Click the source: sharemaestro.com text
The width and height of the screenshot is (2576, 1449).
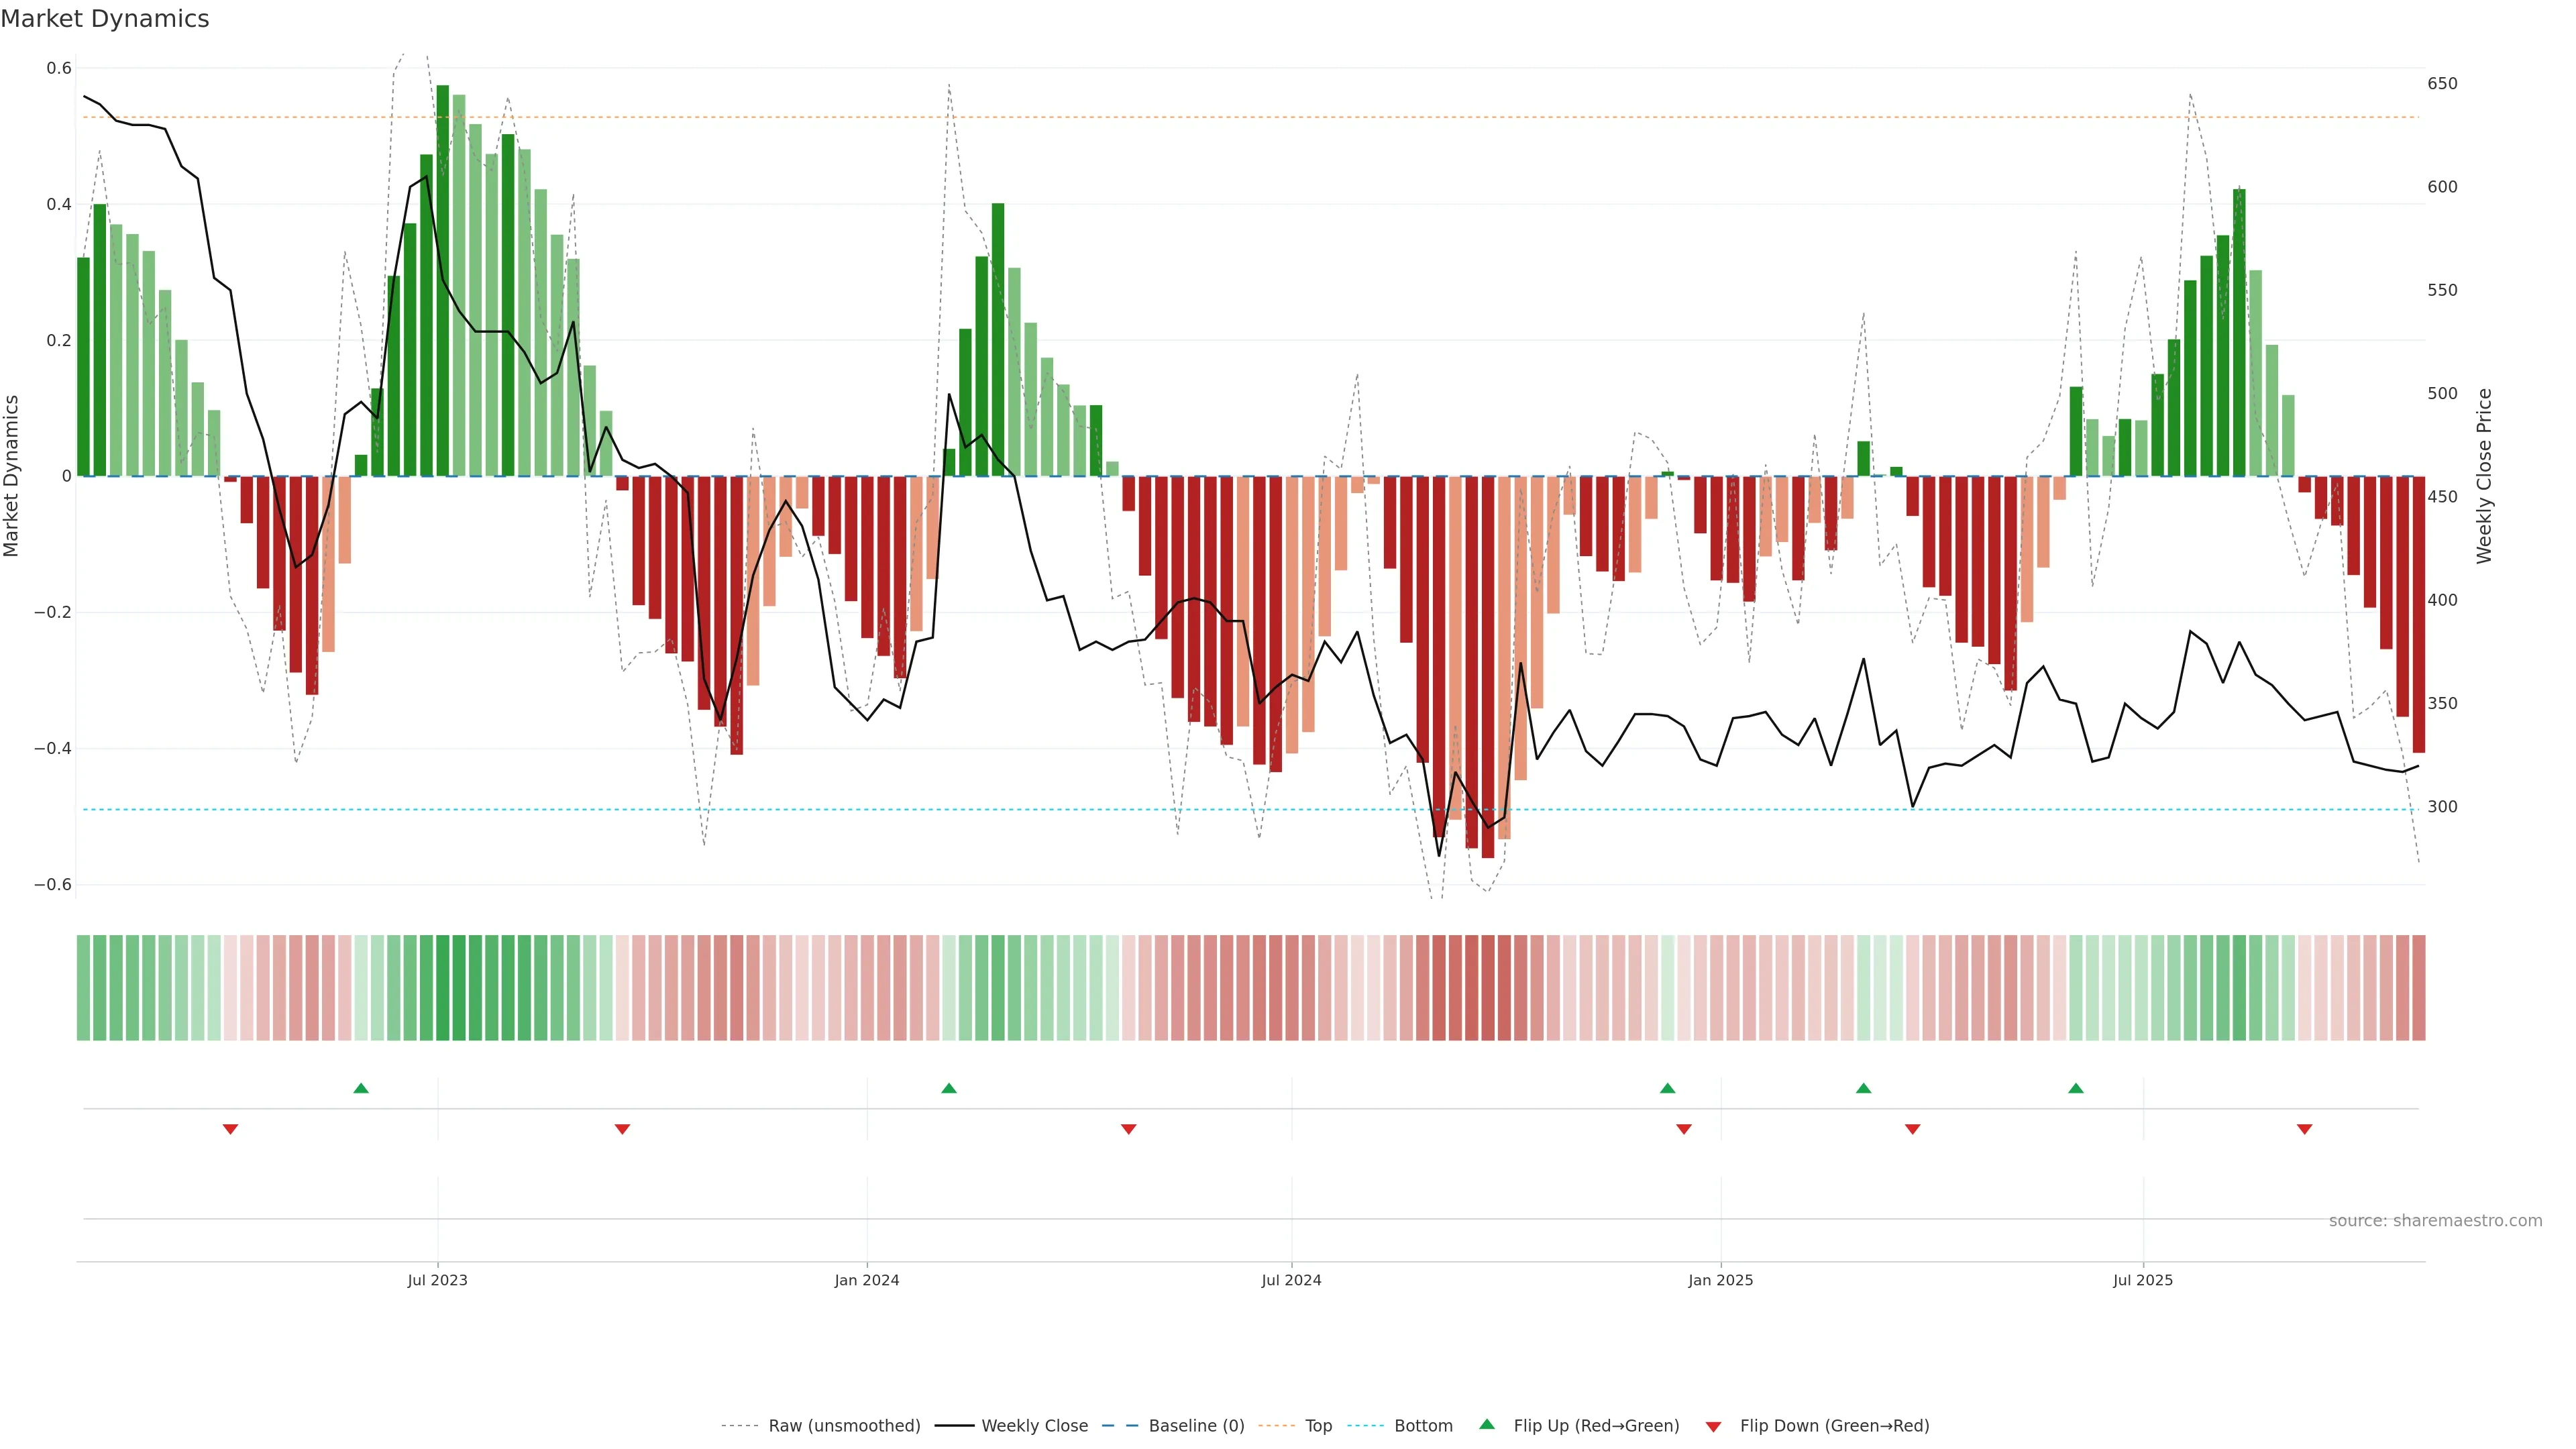[x=2435, y=1220]
